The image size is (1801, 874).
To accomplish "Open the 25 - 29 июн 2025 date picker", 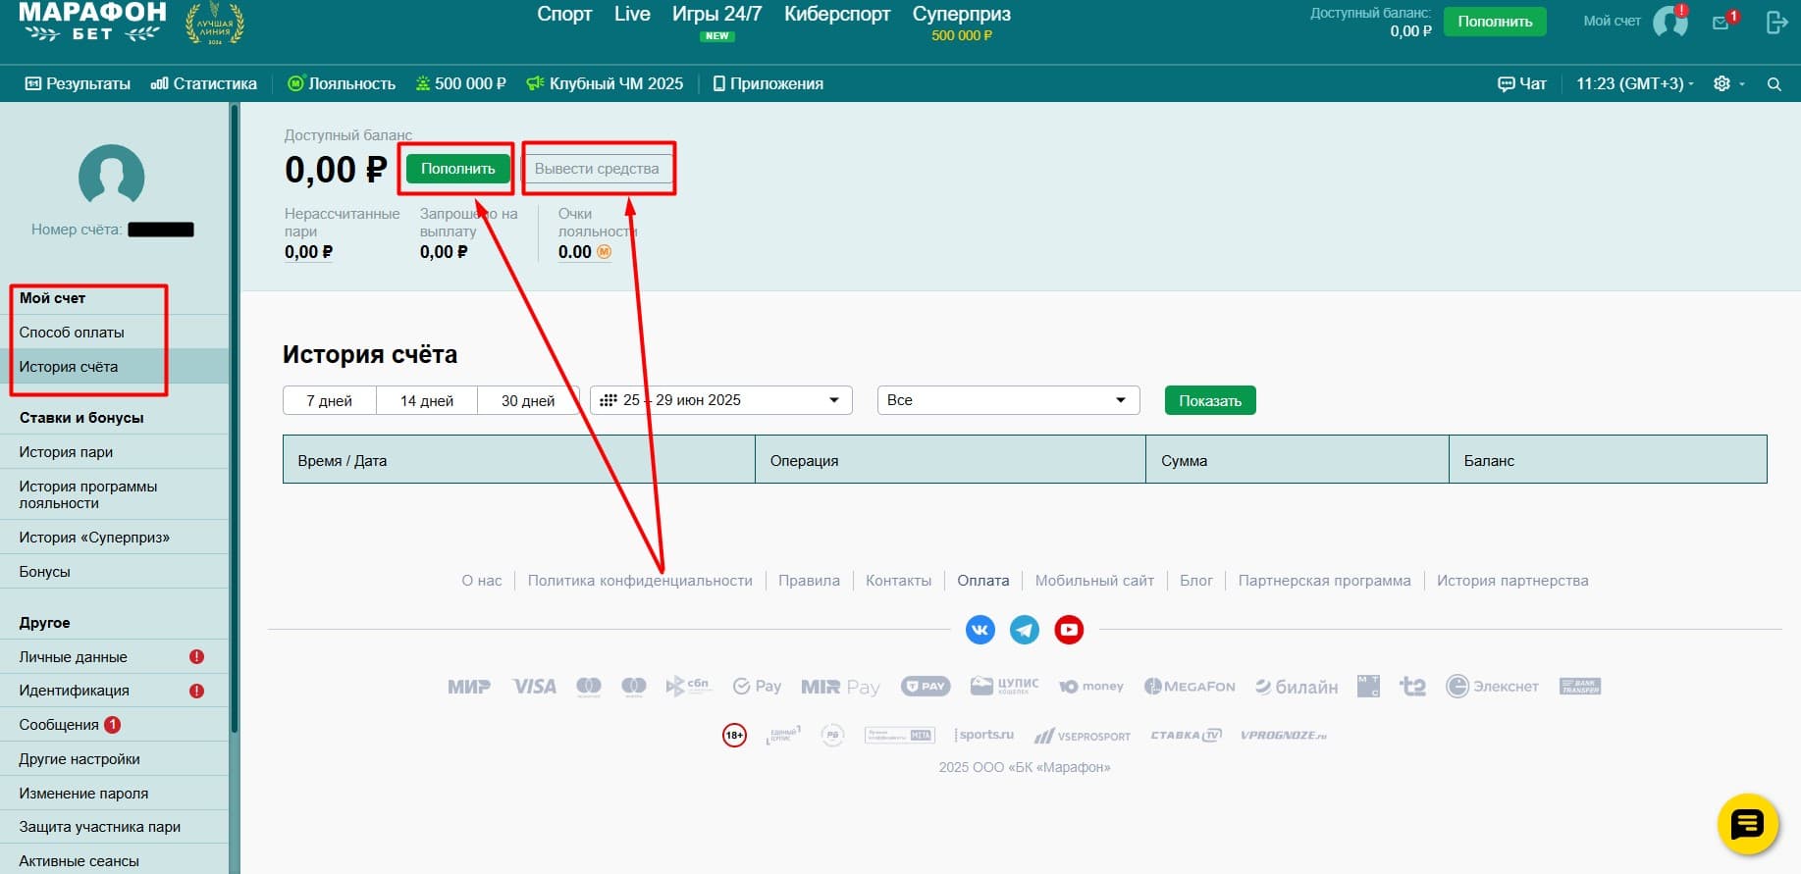I will pyautogui.click(x=720, y=400).
